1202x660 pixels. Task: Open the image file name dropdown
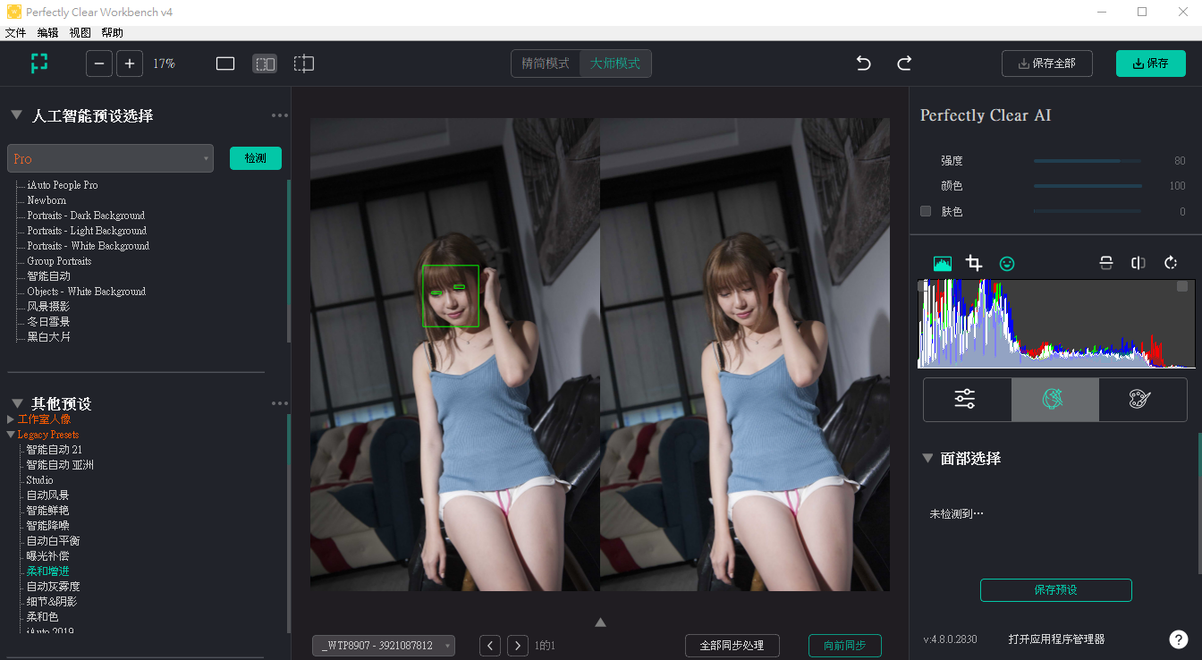pos(384,646)
